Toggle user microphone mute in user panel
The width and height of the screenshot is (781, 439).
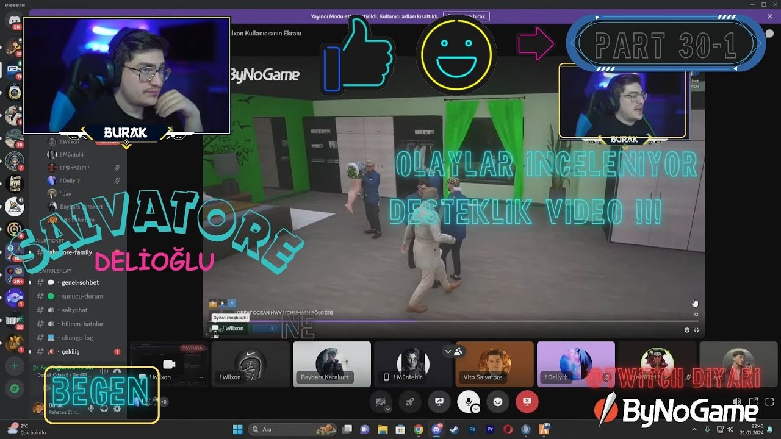tap(91, 408)
